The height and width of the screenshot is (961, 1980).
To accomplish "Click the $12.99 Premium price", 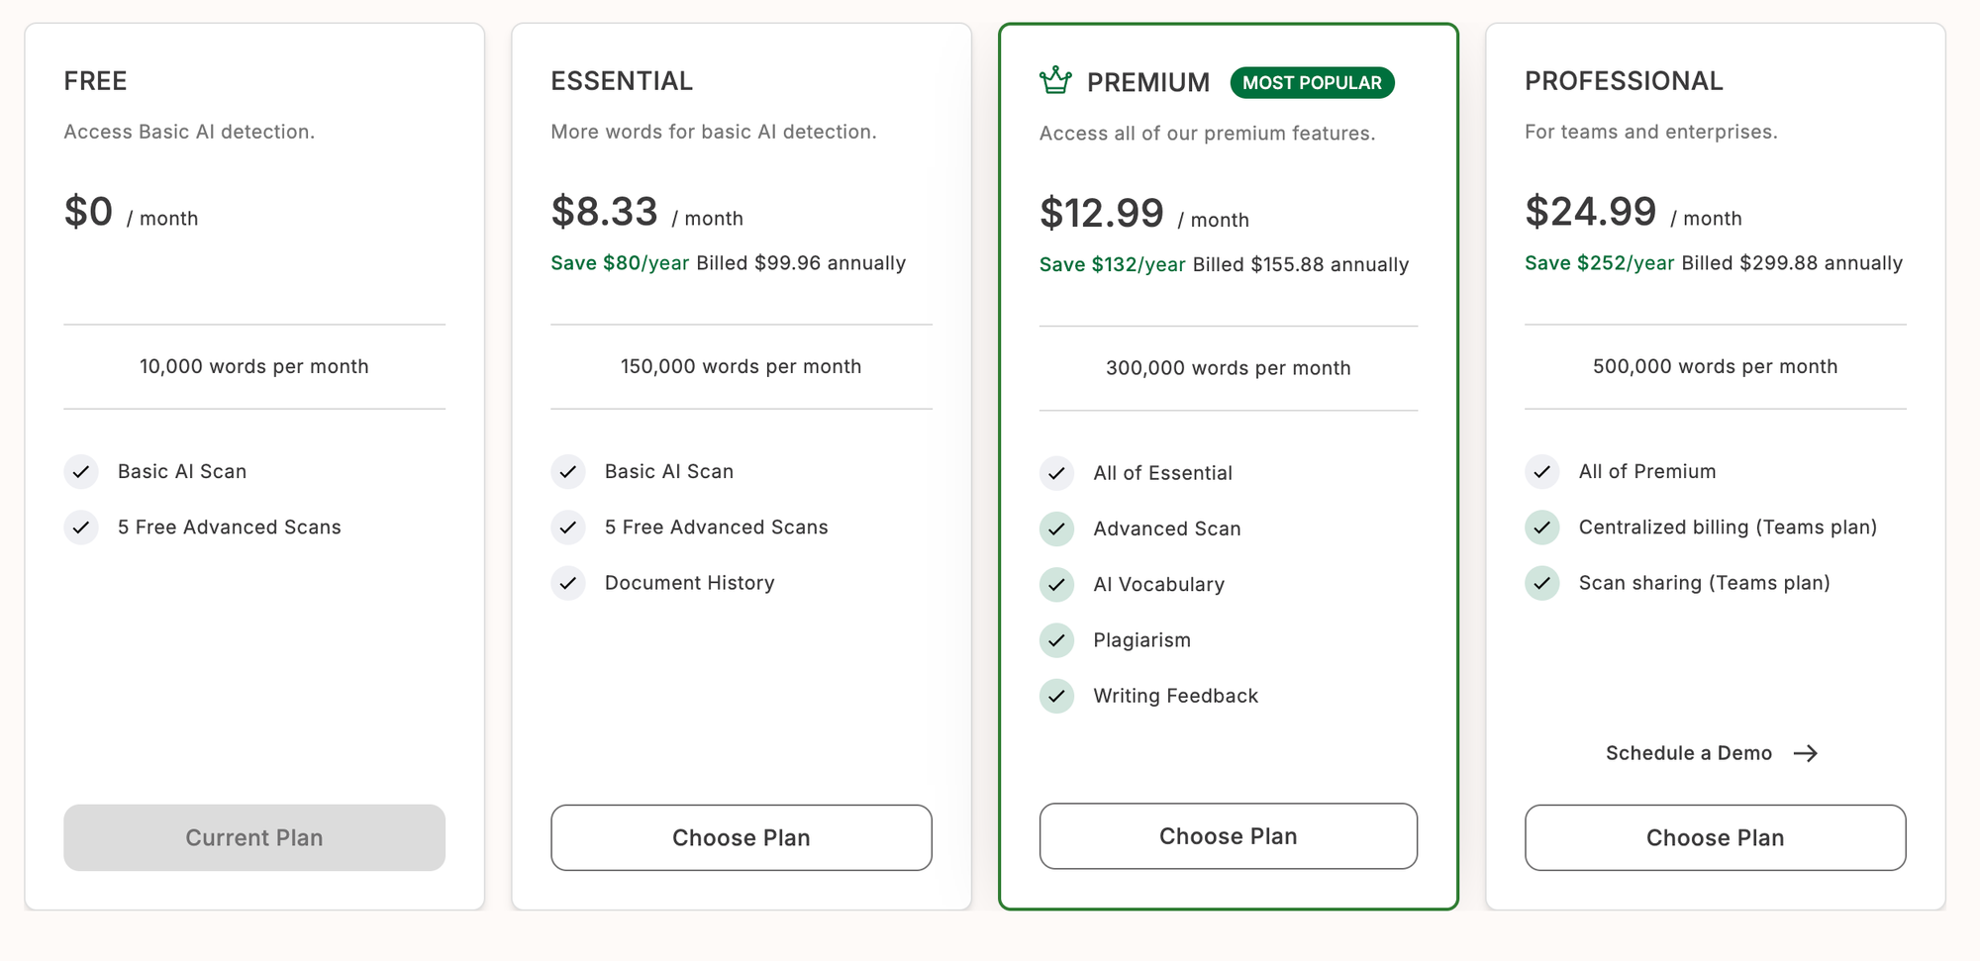I will coord(1101,214).
